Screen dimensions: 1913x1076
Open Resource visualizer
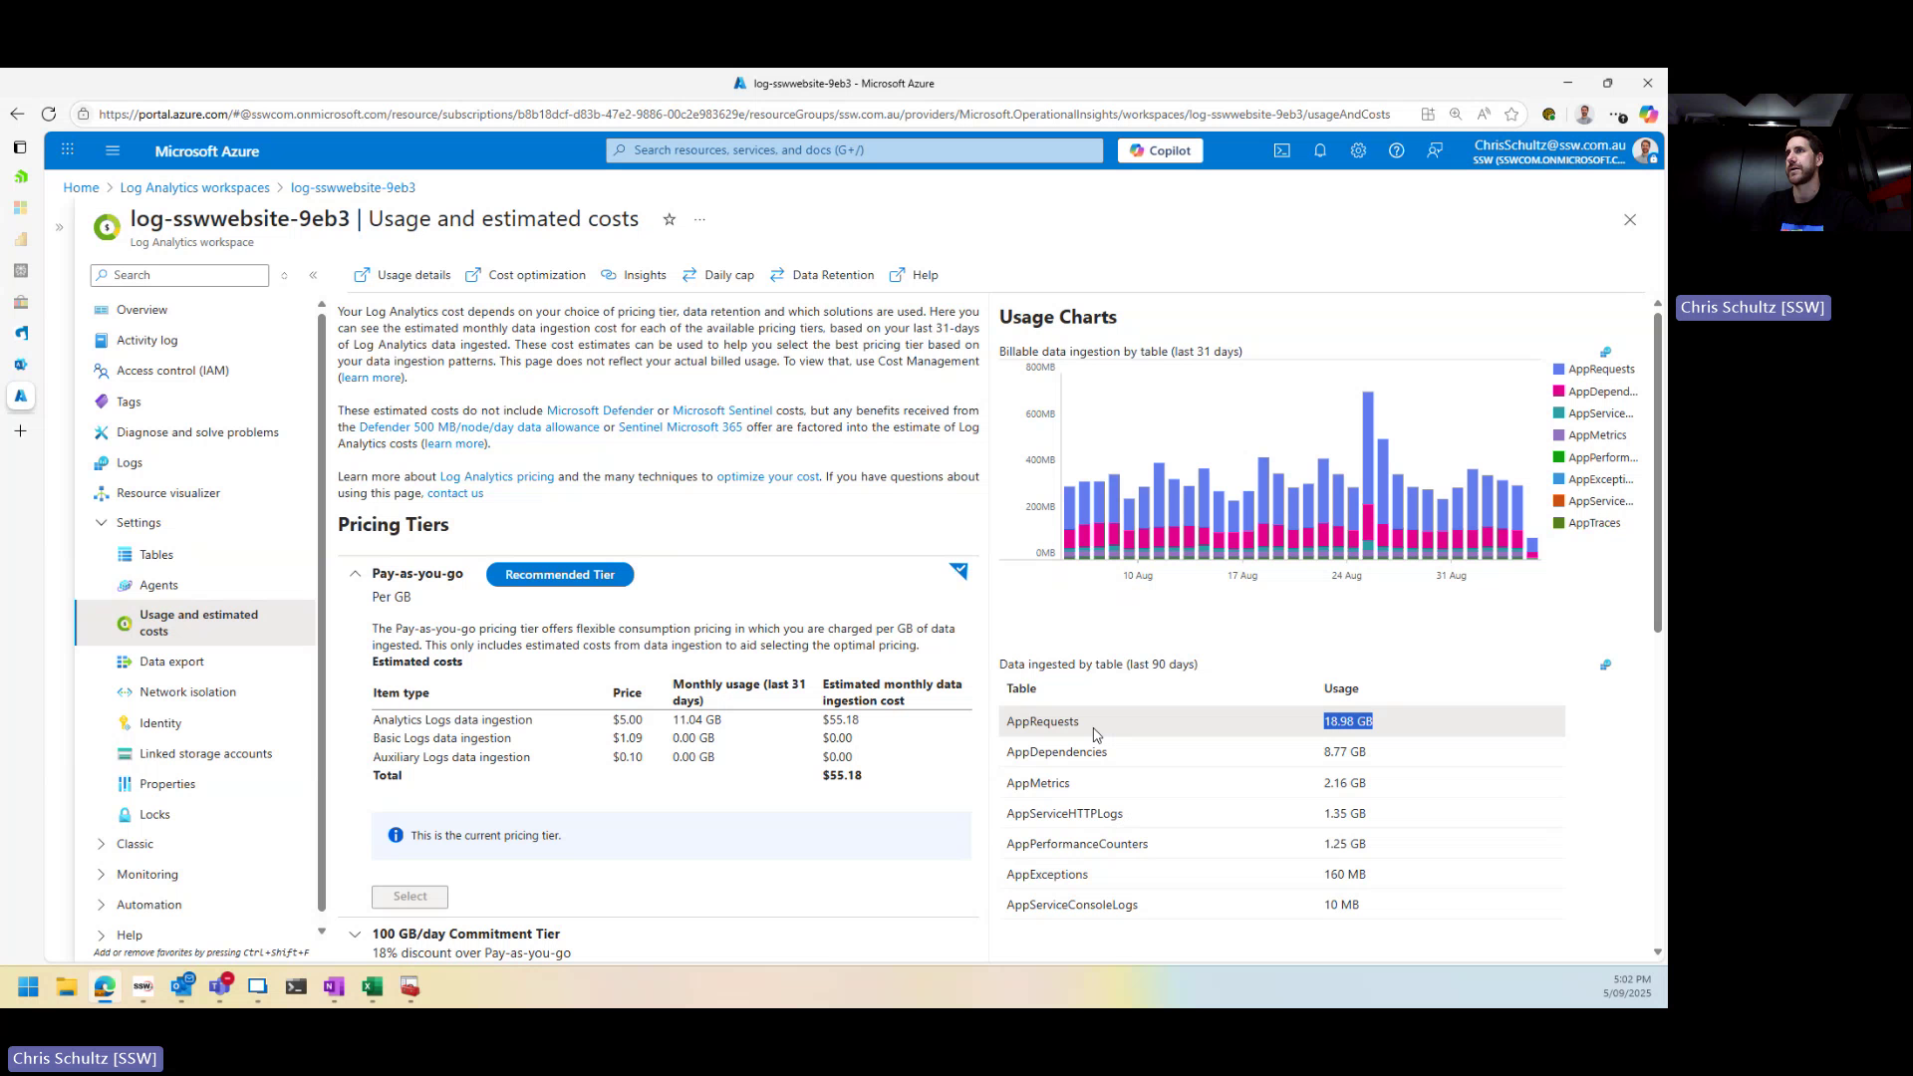pyautogui.click(x=167, y=493)
